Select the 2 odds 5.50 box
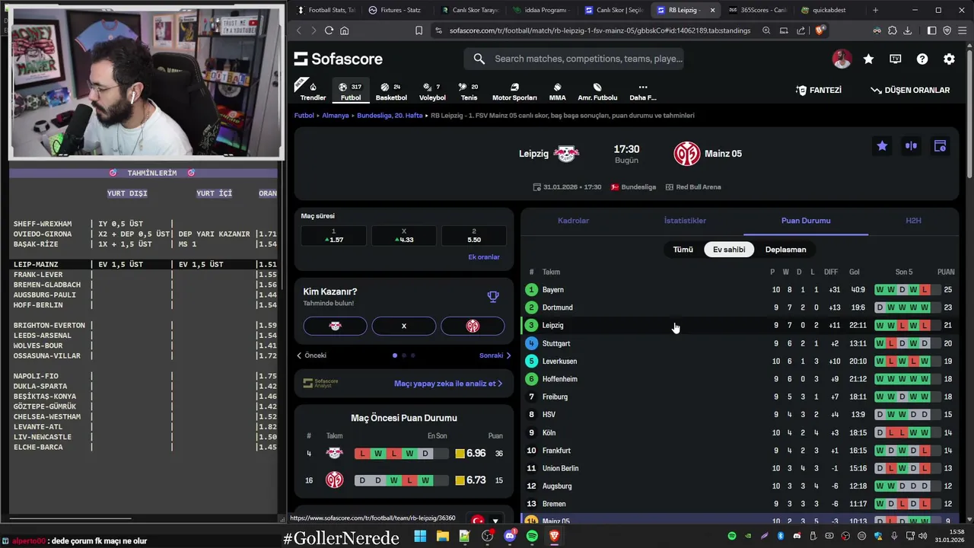974x548 pixels. coord(473,235)
